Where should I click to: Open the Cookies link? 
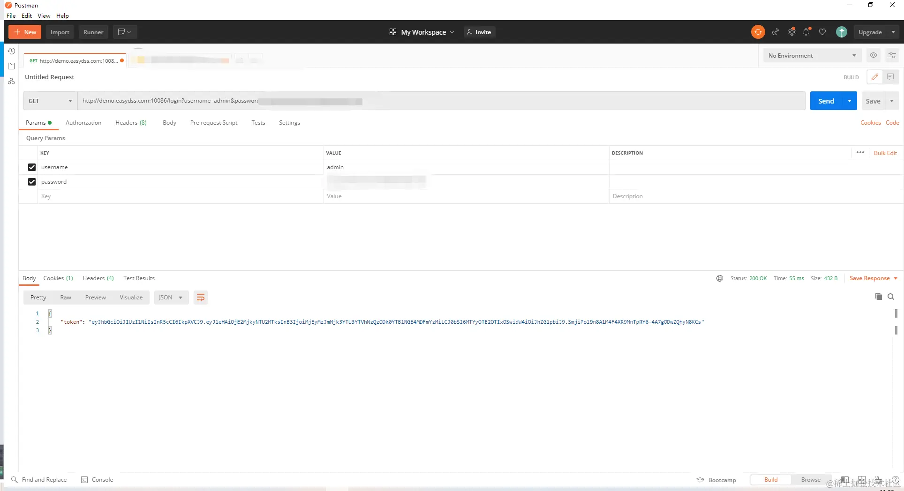(x=870, y=123)
